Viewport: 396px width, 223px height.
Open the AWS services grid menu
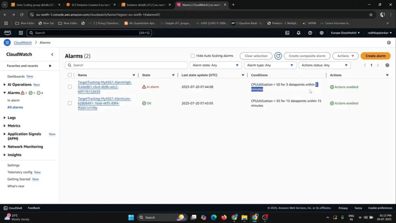[x=21, y=33]
